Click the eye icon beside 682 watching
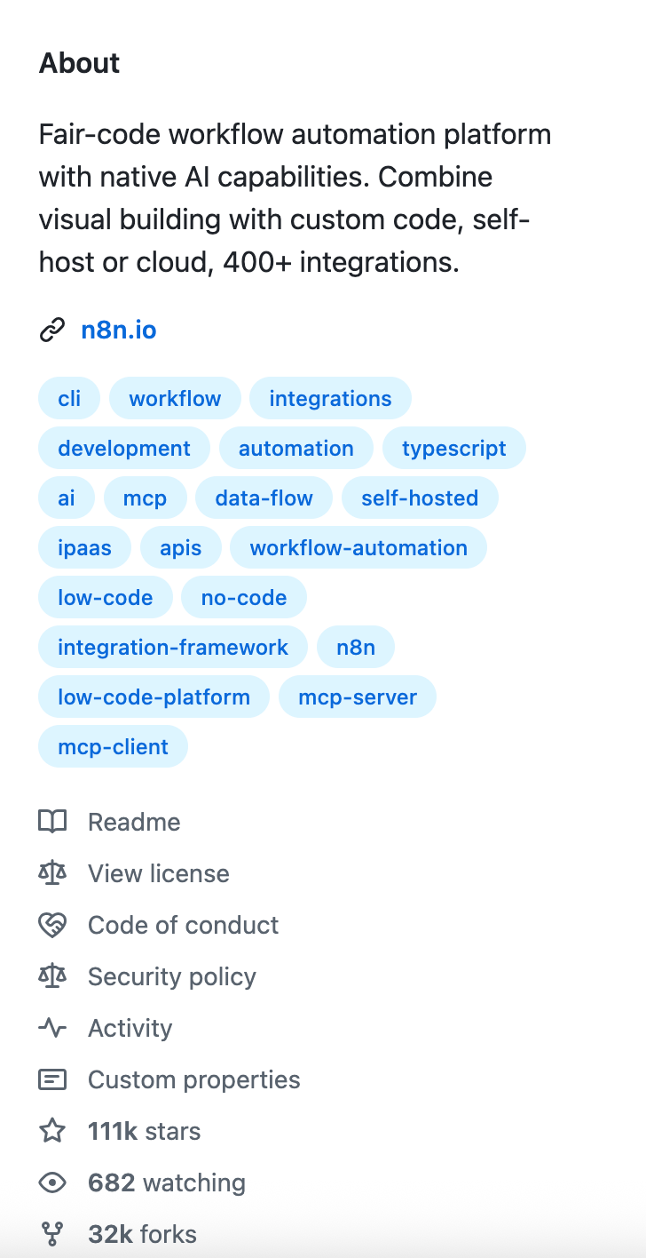646x1258 pixels. (x=52, y=1182)
